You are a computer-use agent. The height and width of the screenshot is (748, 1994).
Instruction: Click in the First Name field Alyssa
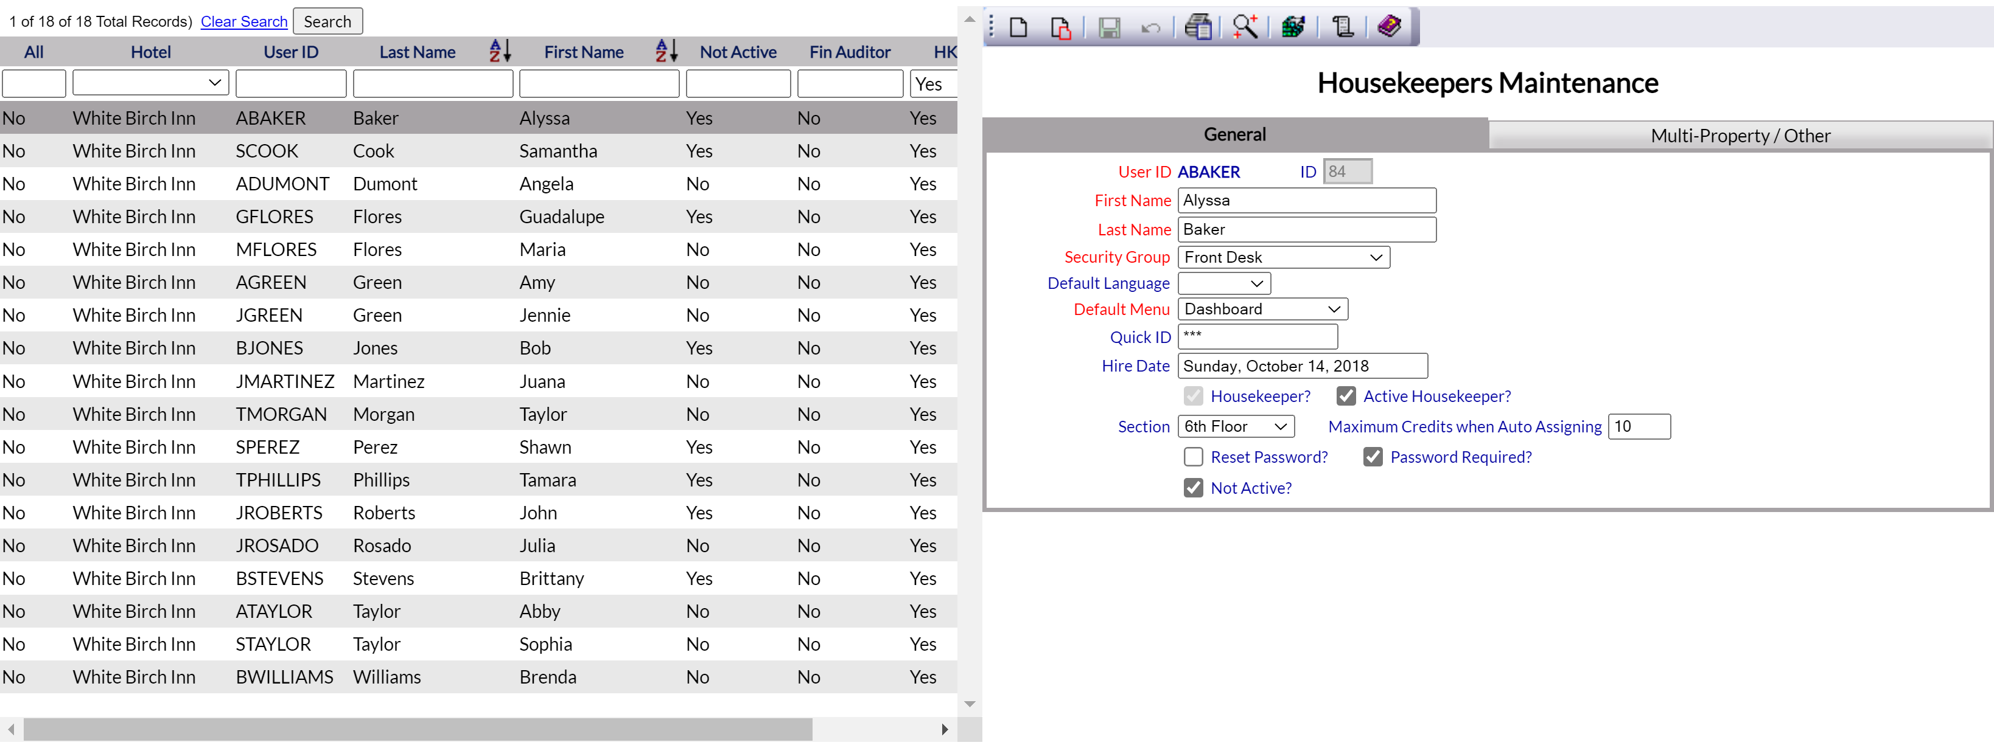point(1307,200)
